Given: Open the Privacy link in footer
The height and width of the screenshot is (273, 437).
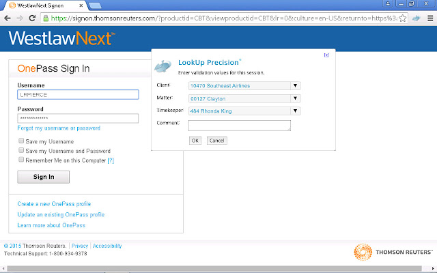Looking at the screenshot, I should point(80,246).
